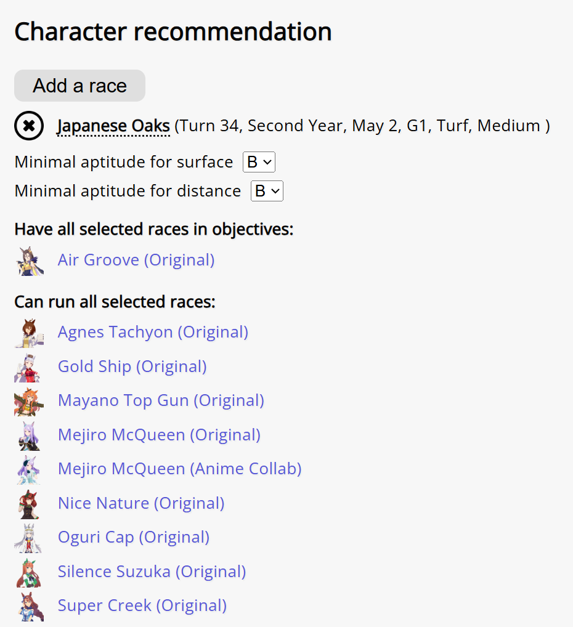Click Mejiro McQueen Anime Collab portrait
Image resolution: width=573 pixels, height=627 pixels.
coord(29,469)
